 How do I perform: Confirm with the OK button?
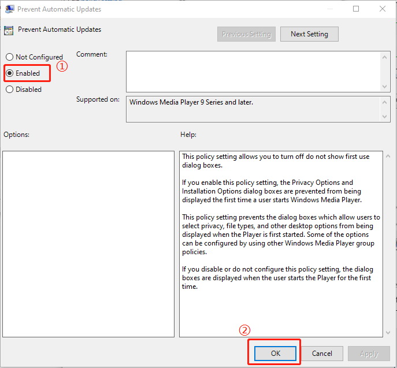click(275, 354)
